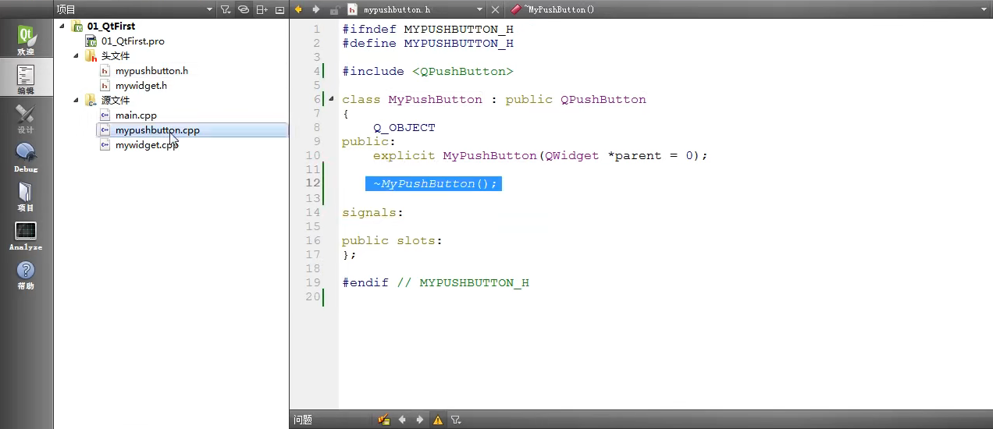Click the signals: keyword line

373,212
